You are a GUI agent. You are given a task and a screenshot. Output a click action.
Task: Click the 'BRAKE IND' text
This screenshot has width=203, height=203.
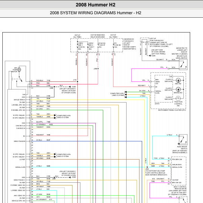coord(178,93)
